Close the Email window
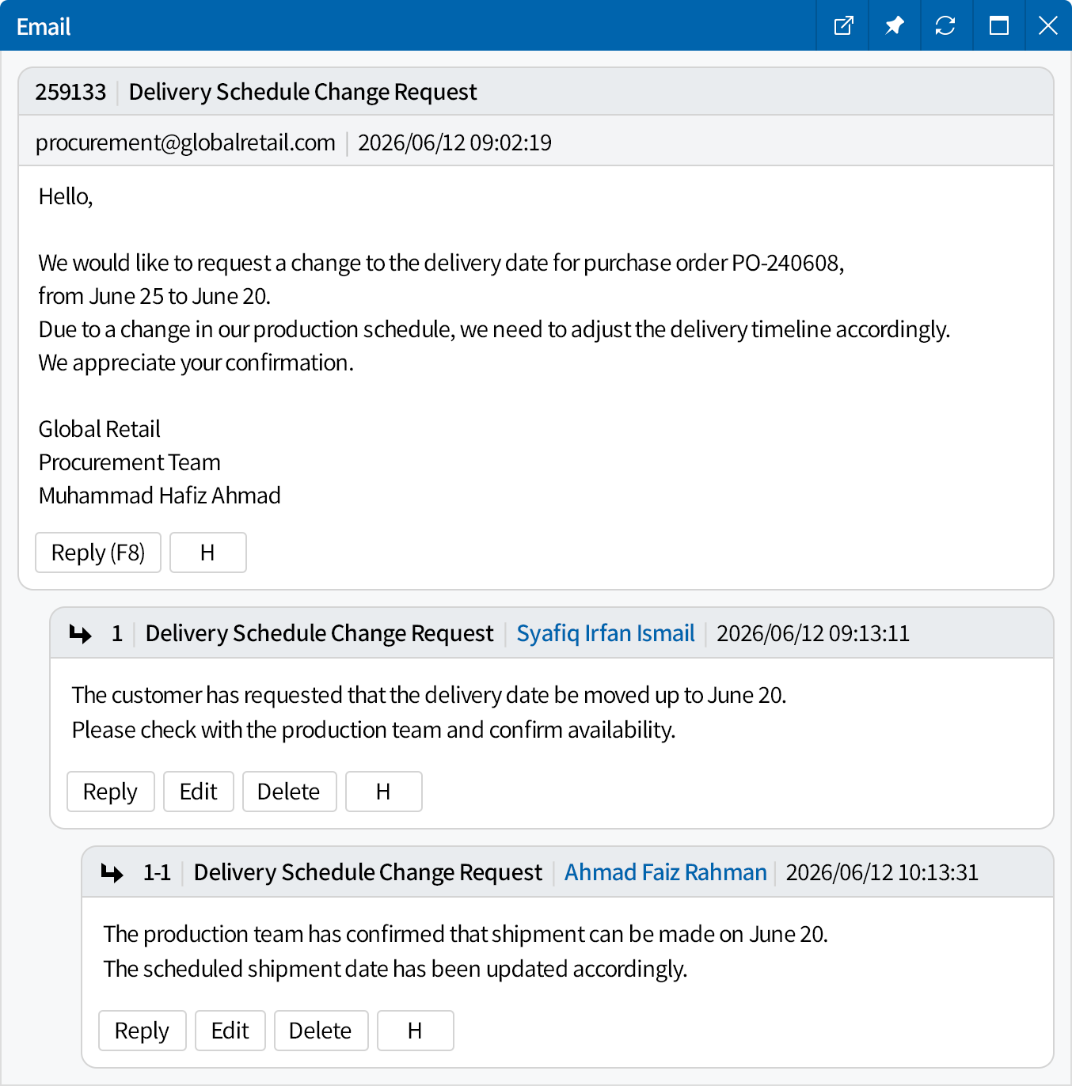The width and height of the screenshot is (1072, 1086). click(1048, 25)
